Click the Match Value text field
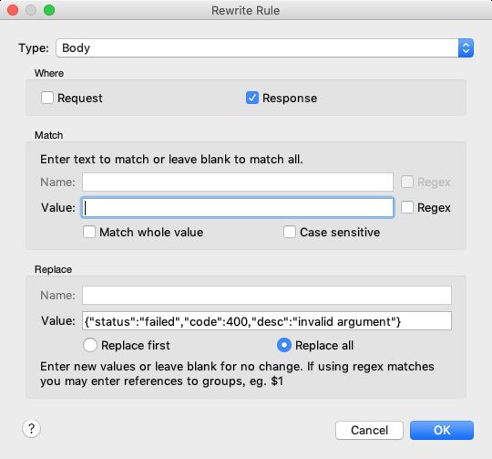This screenshot has height=459, width=492. 238,207
